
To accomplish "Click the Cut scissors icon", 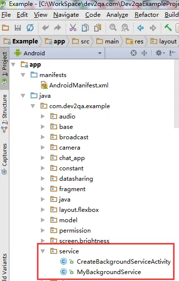I will pos(73,28).
